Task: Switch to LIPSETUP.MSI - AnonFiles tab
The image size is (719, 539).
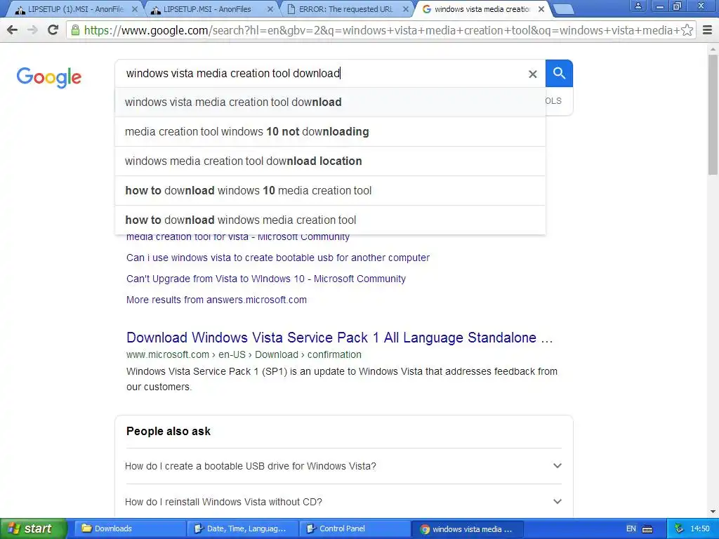Action: click(x=211, y=9)
